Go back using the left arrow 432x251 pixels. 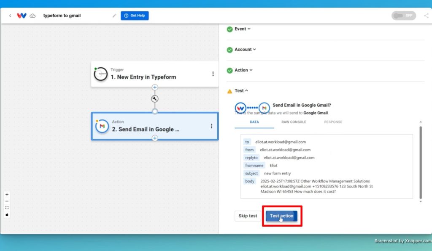10,16
